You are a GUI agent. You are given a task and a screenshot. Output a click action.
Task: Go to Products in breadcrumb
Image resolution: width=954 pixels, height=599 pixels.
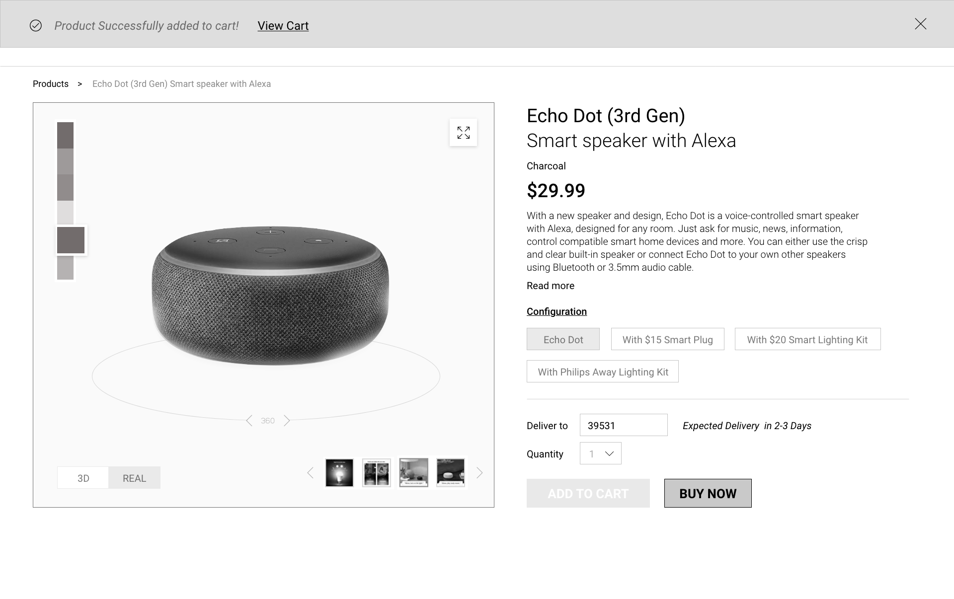[51, 84]
